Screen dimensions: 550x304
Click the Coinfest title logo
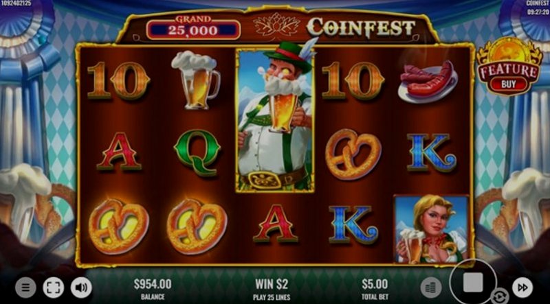click(361, 28)
